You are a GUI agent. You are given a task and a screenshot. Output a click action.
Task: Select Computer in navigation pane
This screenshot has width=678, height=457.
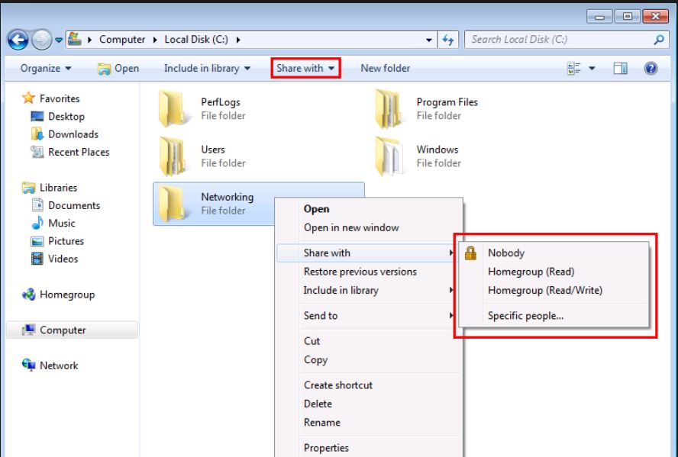click(x=73, y=330)
